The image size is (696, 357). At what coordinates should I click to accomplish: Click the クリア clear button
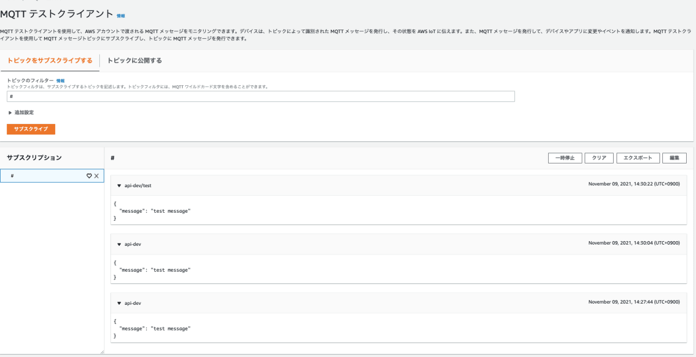599,158
